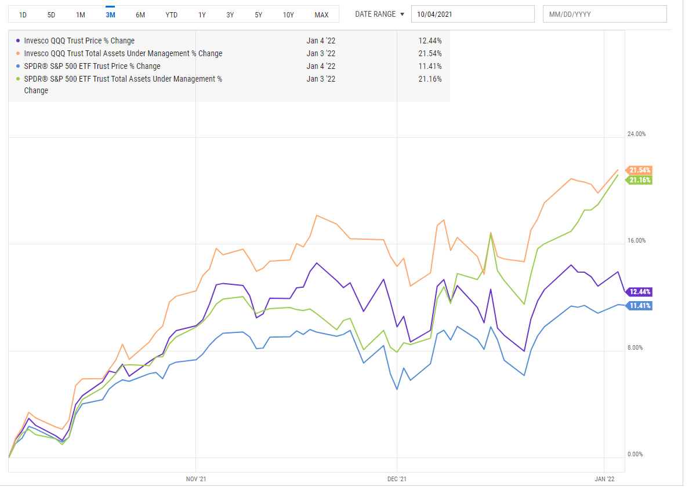Select the MAX time range
Image resolution: width=696 pixels, height=487 pixels.
pos(321,14)
